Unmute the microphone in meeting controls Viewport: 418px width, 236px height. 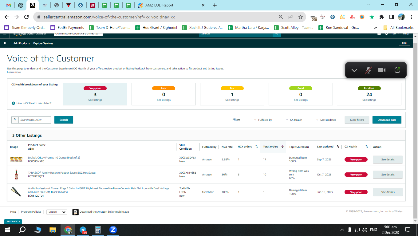(368, 70)
